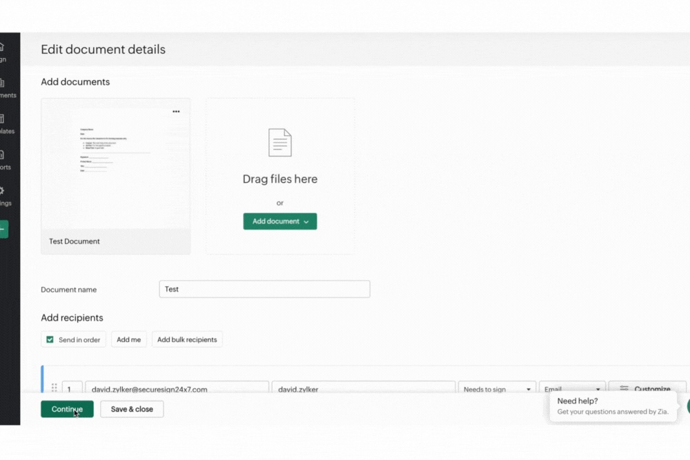Screen dimensions: 690x460
Task: Open the Needs to sign dropdown
Action: click(497, 389)
